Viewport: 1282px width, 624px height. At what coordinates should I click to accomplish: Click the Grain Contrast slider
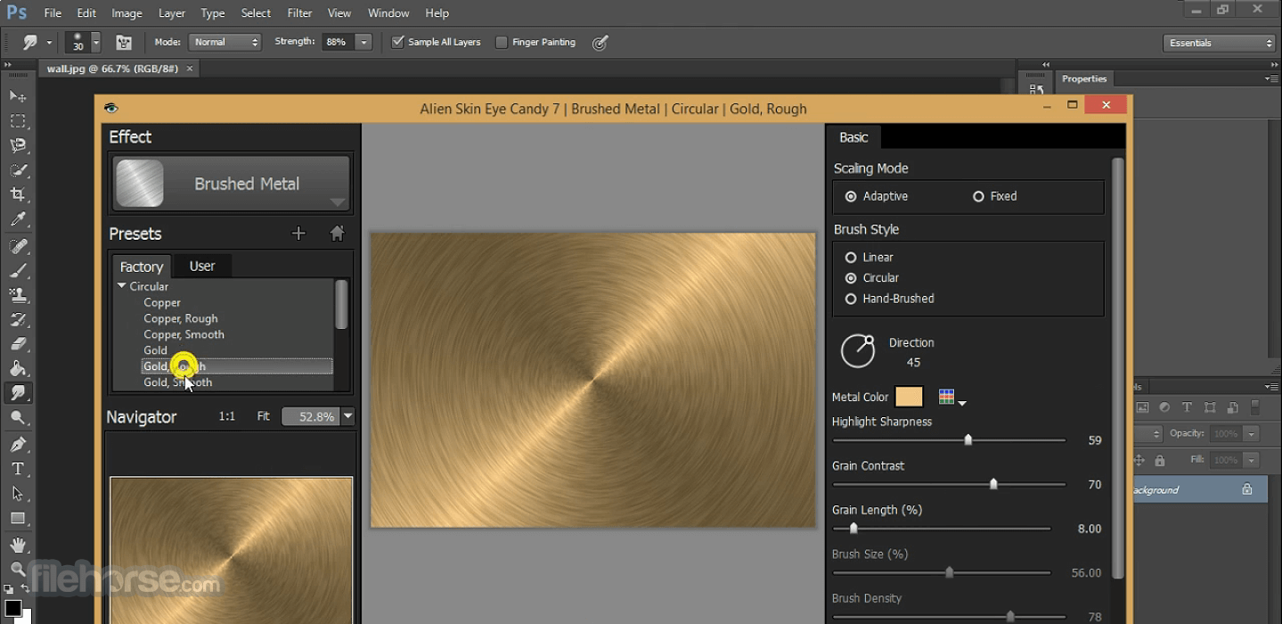(x=949, y=484)
